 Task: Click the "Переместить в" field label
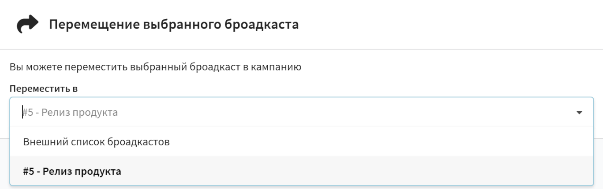[x=44, y=88]
